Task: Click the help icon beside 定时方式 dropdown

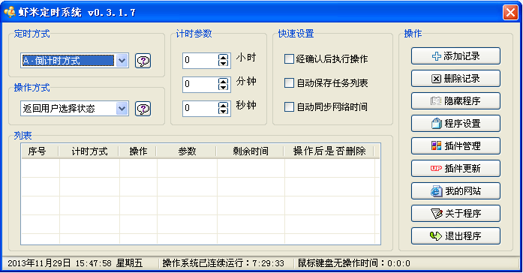Action: [x=143, y=61]
